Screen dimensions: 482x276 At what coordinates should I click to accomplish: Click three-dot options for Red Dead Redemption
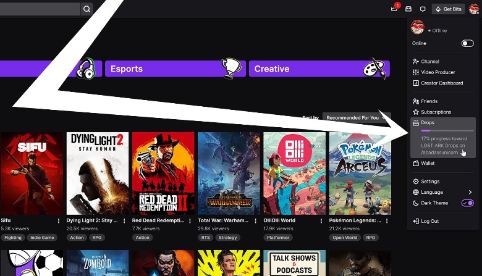[x=190, y=220]
